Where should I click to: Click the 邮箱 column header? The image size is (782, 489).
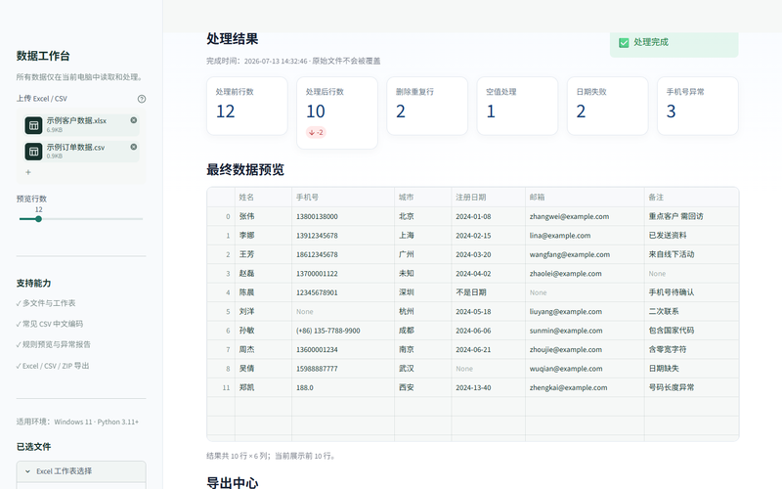click(585, 198)
